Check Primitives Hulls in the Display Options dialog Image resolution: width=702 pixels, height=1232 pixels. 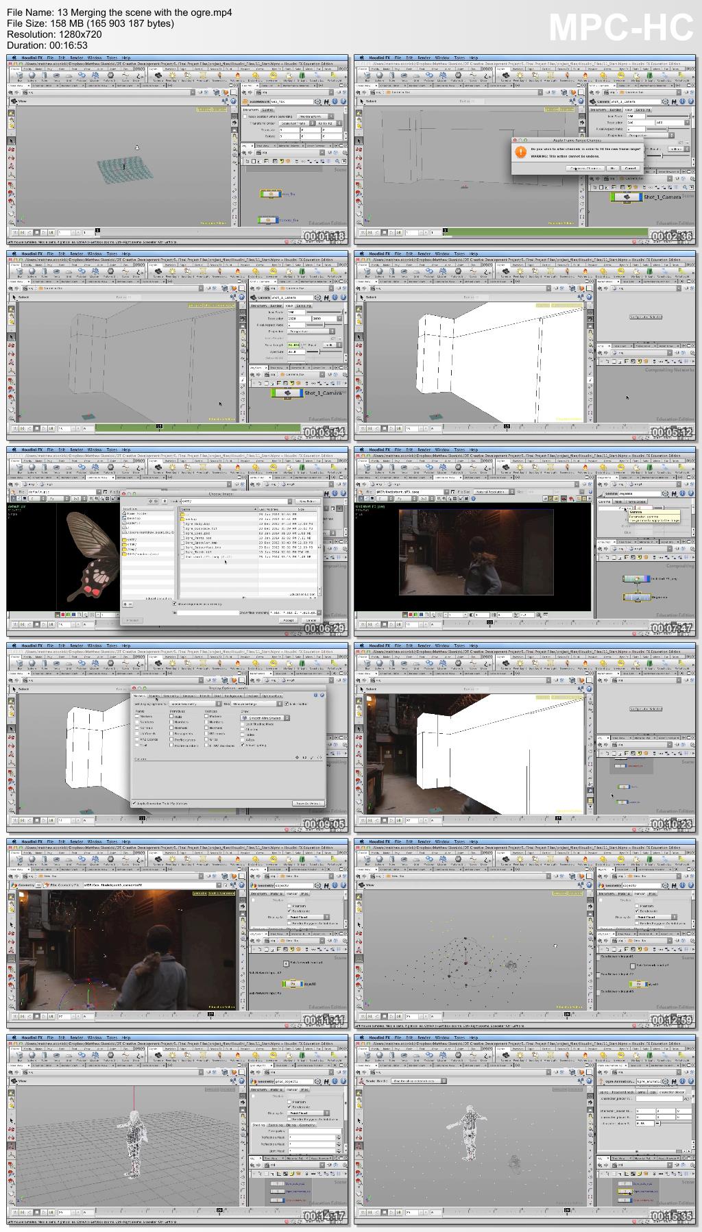point(171,716)
